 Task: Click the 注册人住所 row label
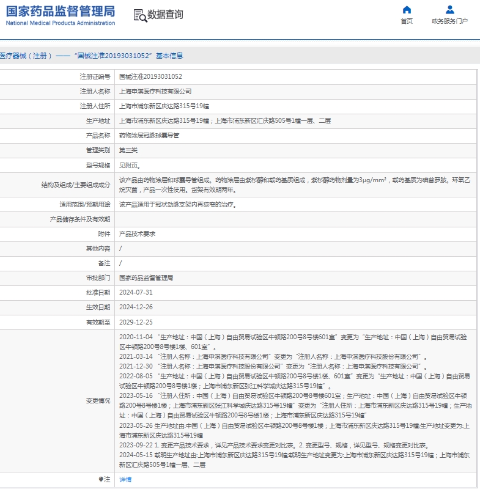point(95,106)
